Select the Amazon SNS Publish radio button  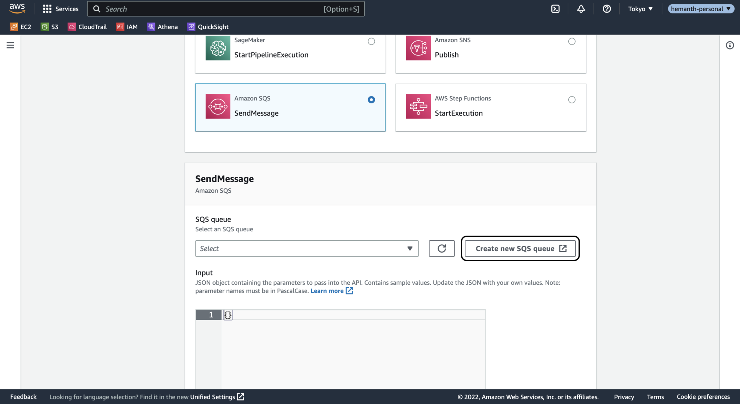point(571,41)
